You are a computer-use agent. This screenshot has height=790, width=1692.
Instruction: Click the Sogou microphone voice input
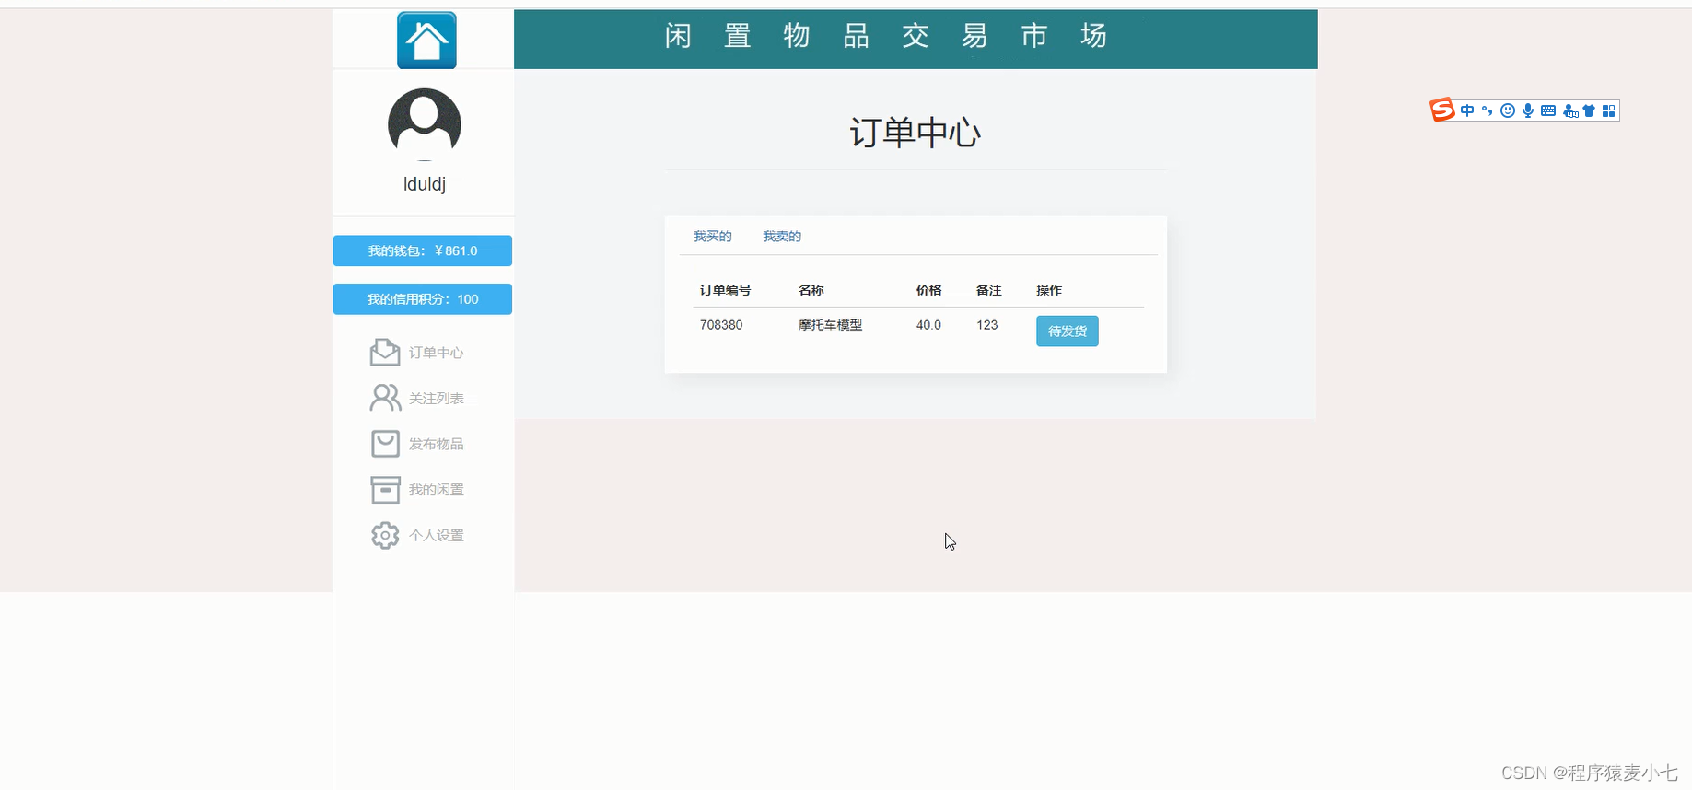pyautogui.click(x=1528, y=110)
